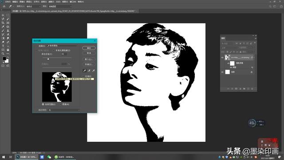The image size is (284, 160).
Task: Click Cancel in Color Range dialog
Action: 89,53
